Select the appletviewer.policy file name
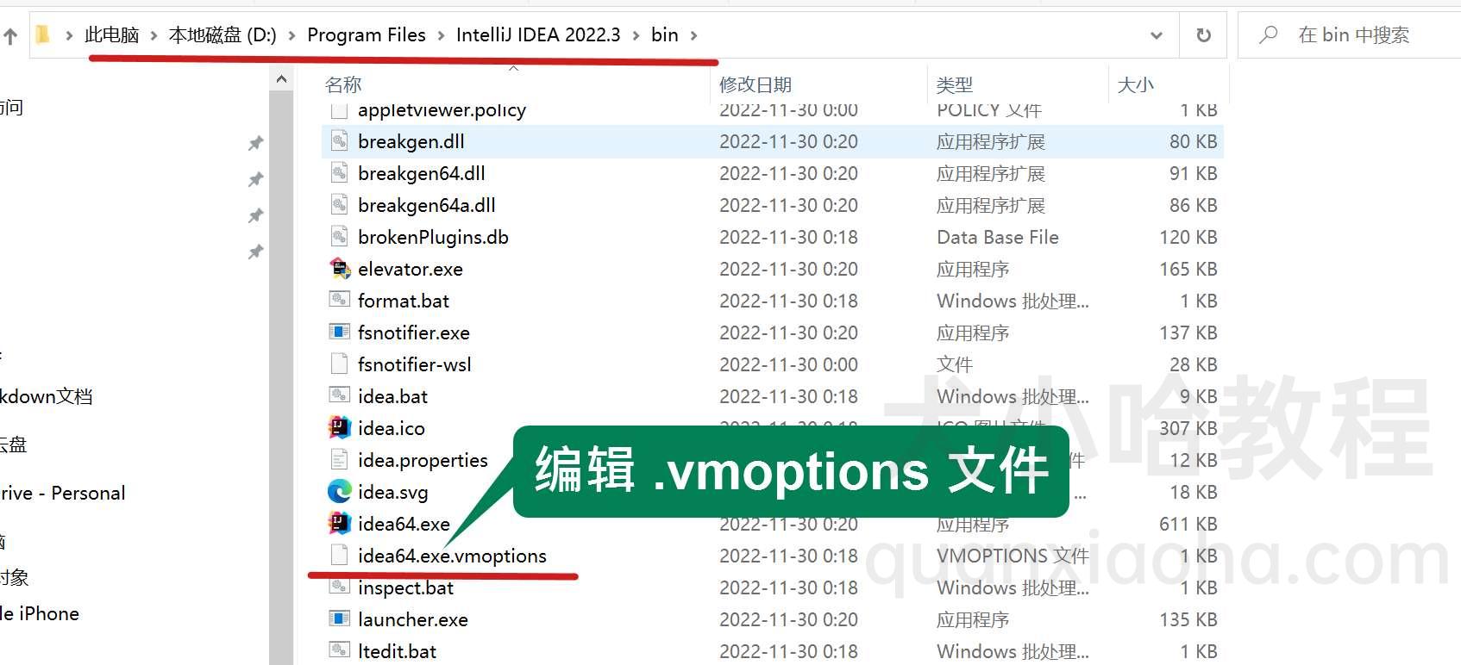This screenshot has height=665, width=1461. point(442,109)
